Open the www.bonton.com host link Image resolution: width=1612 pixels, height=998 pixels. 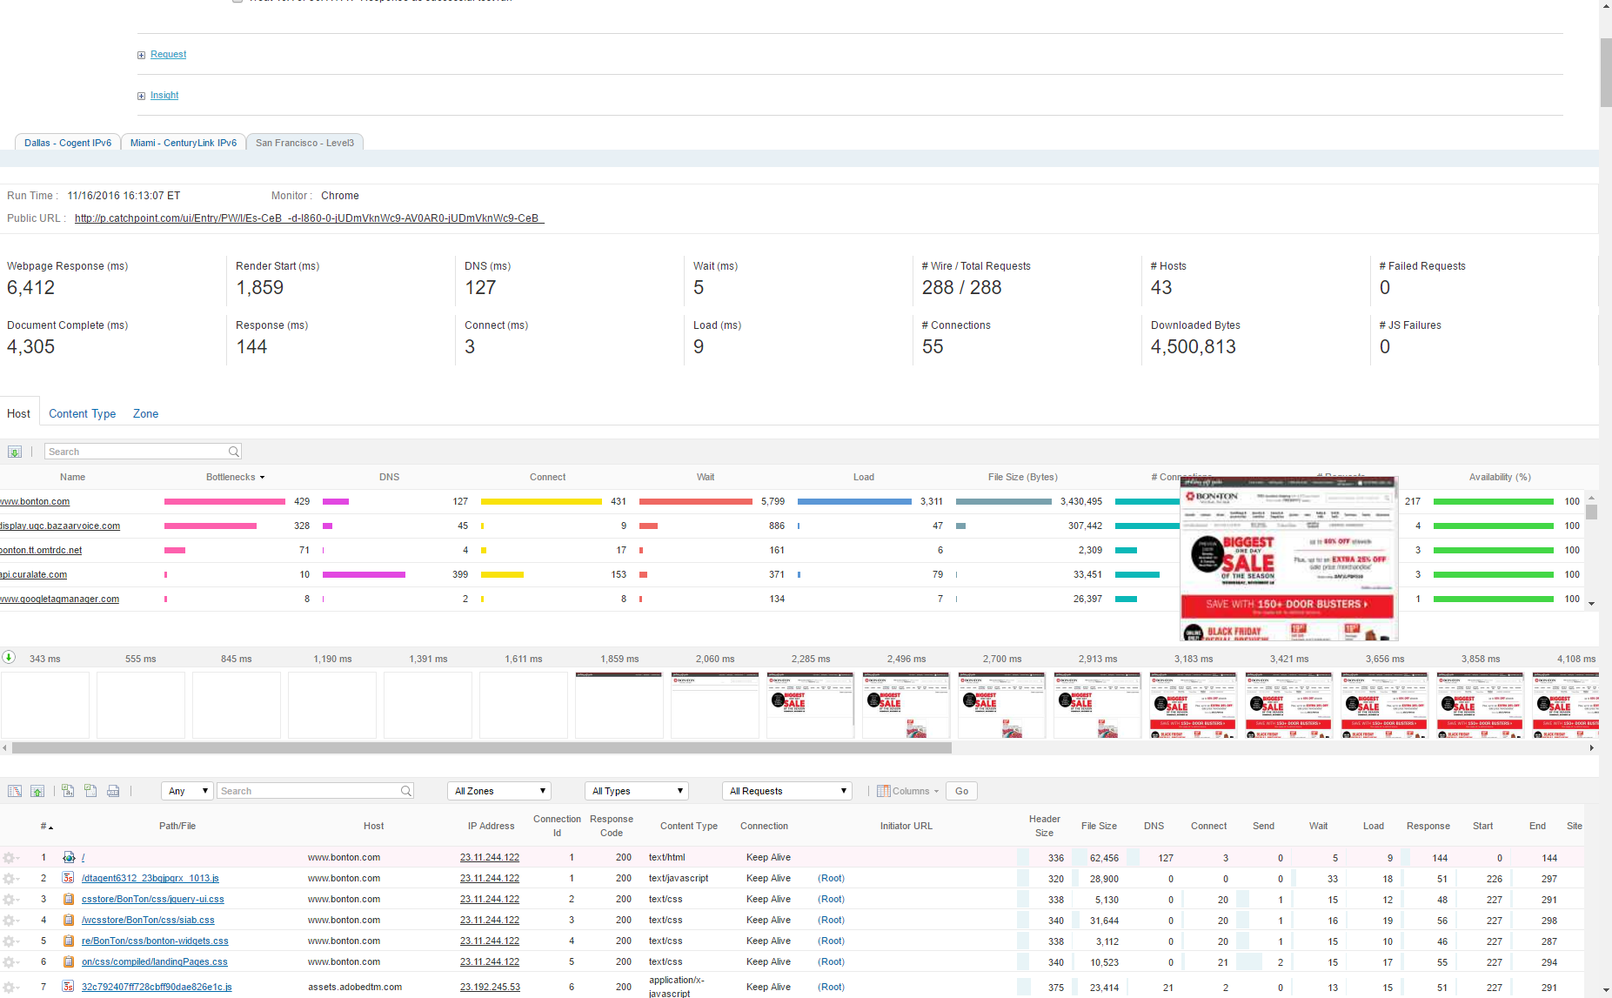35,502
